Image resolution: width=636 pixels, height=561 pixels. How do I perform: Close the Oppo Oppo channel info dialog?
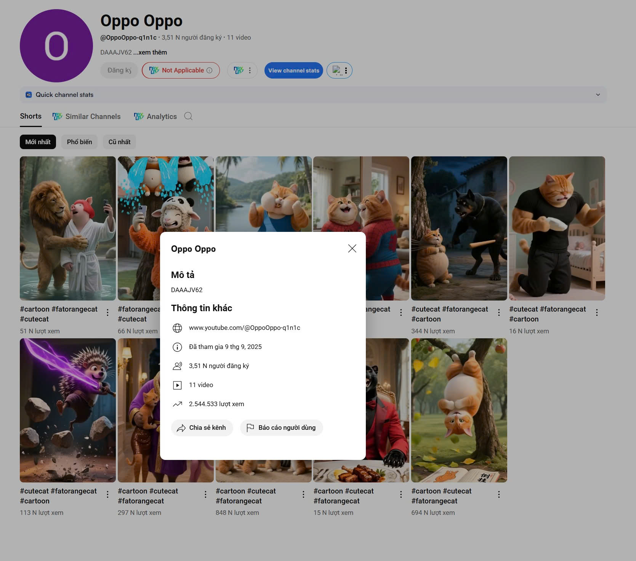pyautogui.click(x=352, y=249)
